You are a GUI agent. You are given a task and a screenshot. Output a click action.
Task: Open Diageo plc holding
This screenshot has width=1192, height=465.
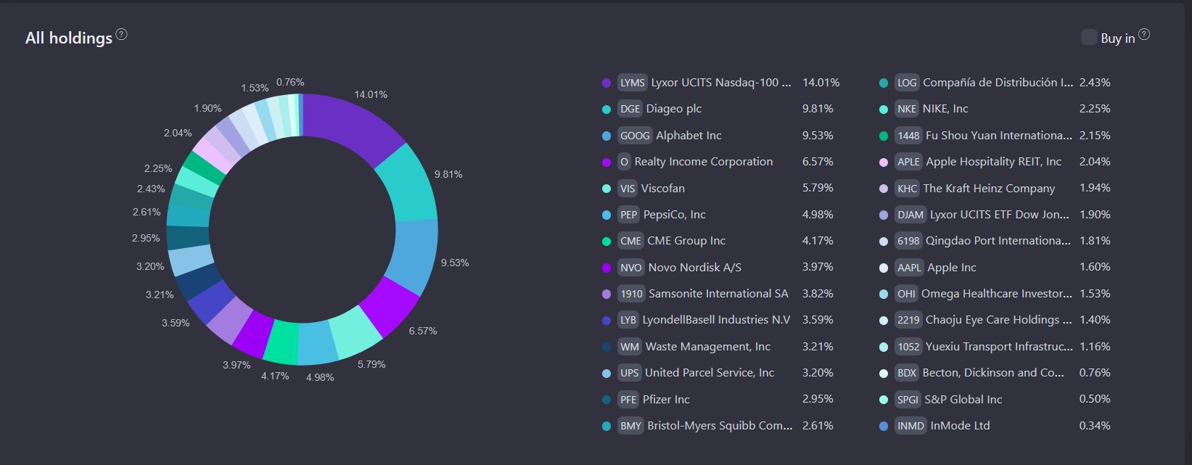coord(673,109)
